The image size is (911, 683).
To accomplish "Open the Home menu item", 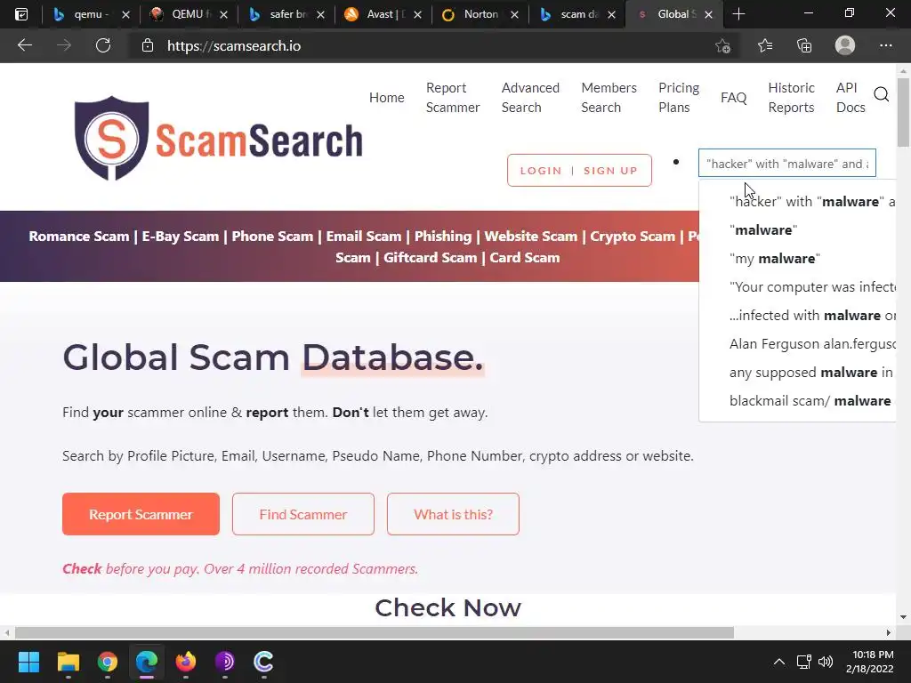I will click(x=386, y=98).
